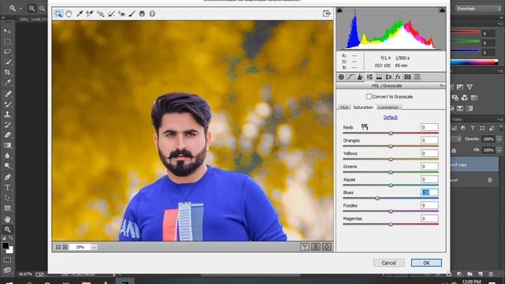Select the Red Eye Removal tool
The width and height of the screenshot is (505, 284).
(x=122, y=13)
